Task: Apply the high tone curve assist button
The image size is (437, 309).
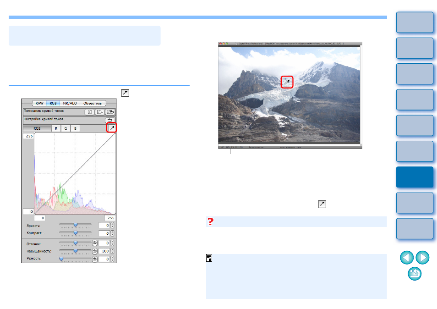Action: coord(100,112)
